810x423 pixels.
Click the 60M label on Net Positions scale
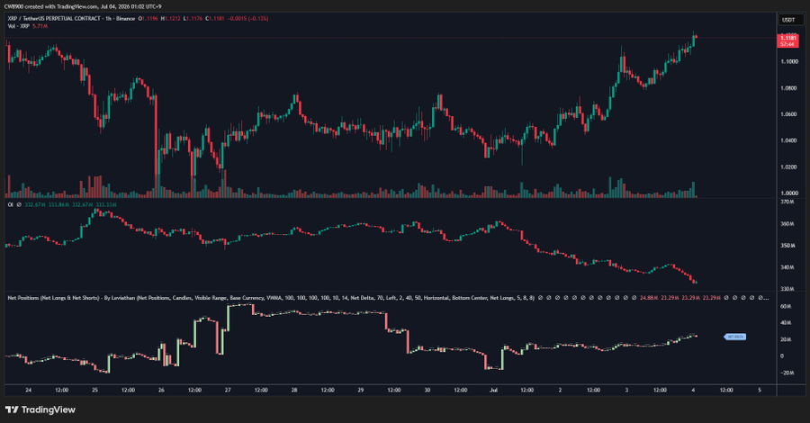click(786, 306)
